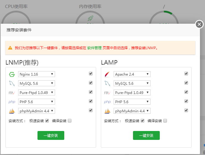Click the LAMP heading
Image resolution: width=205 pixels, height=155 pixels.
[x=109, y=63]
